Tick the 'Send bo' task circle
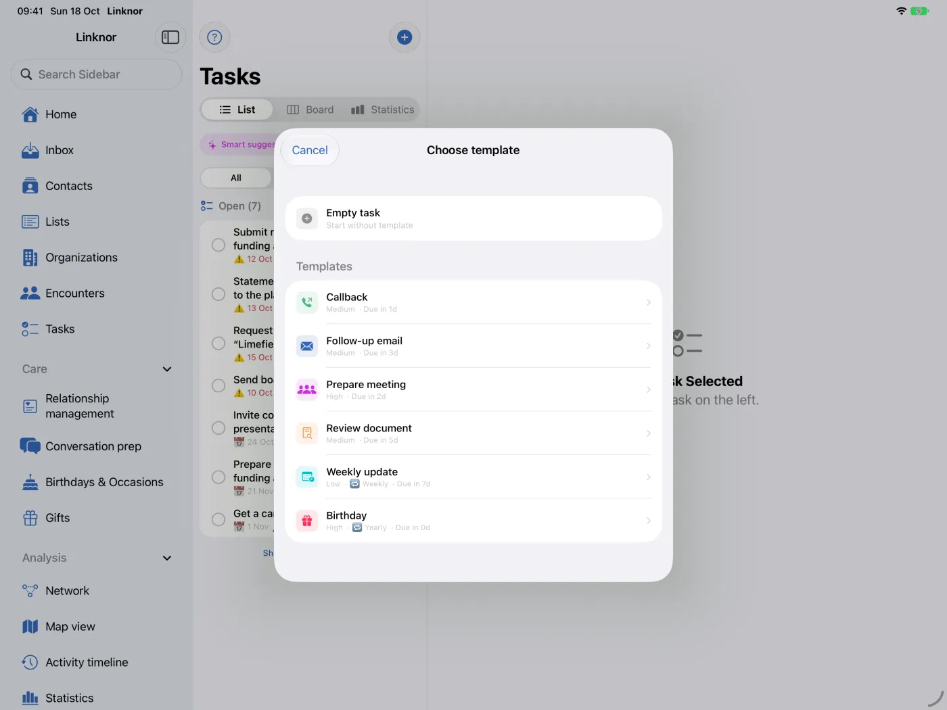This screenshot has width=947, height=710. [x=218, y=385]
